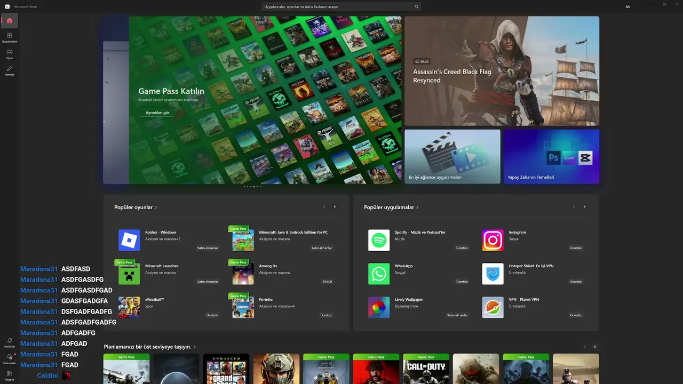Viewport: 683px width, 384px height.
Task: Open the En iyi eğlence uygulamaları tile
Action: 452,157
